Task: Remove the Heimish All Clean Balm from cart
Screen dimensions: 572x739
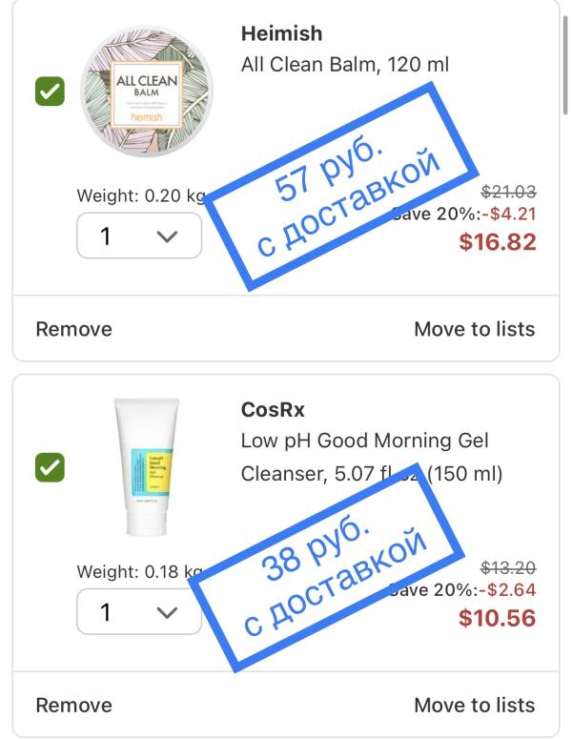Action: tap(73, 329)
